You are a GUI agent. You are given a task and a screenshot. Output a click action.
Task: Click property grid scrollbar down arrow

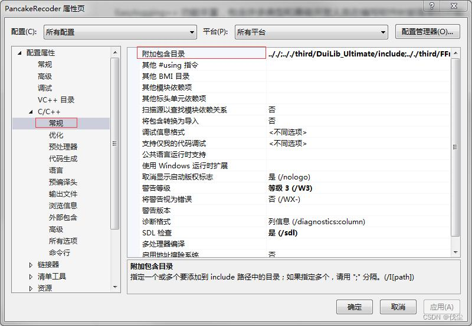coord(455,252)
